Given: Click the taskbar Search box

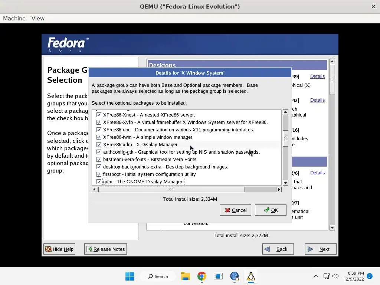Looking at the screenshot, I should coord(158,276).
